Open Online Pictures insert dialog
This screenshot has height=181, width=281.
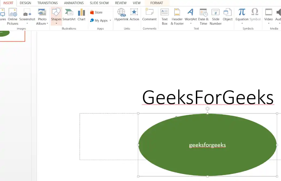(12, 17)
